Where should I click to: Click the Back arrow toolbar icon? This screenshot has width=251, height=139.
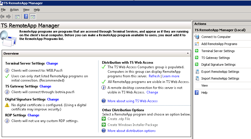[x=2, y=16]
